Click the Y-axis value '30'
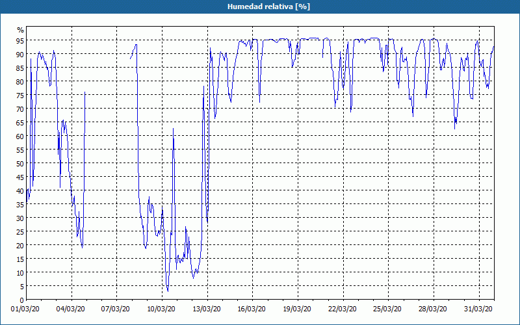Image resolution: width=520 pixels, height=325 pixels. click(20, 218)
